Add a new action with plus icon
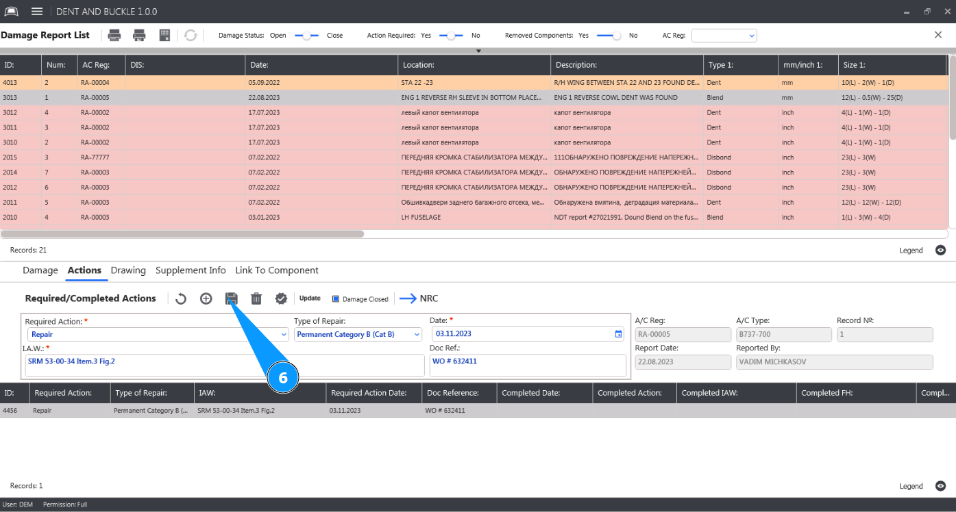Viewport: 956px width, 512px height. (x=206, y=298)
